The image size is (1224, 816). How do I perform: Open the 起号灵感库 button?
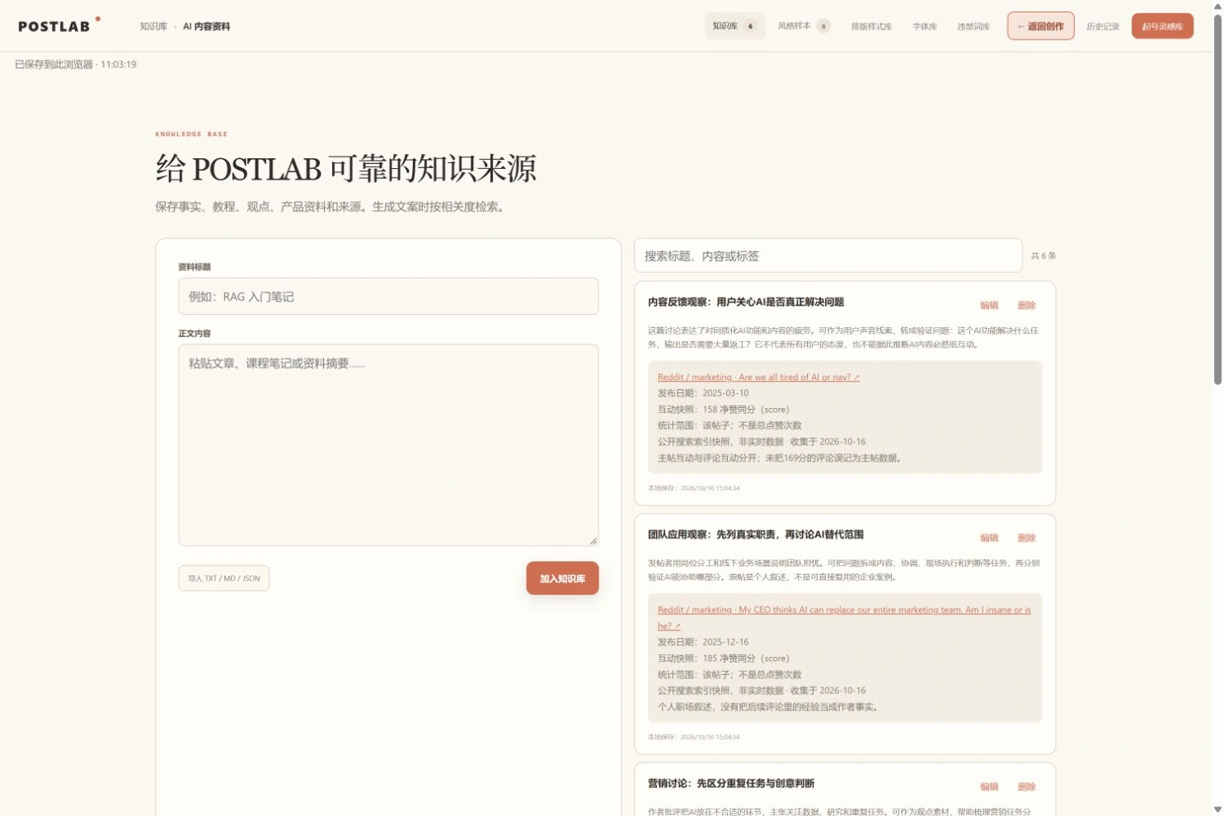[1162, 26]
